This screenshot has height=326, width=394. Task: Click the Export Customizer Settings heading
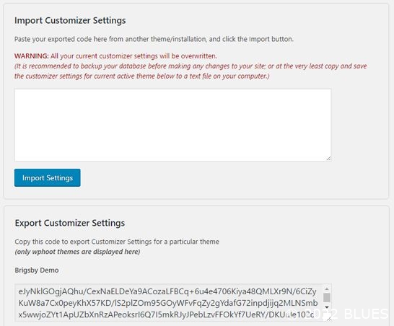70,223
